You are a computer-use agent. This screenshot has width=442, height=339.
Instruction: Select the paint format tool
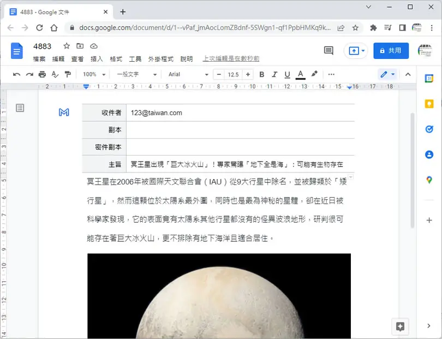click(68, 74)
